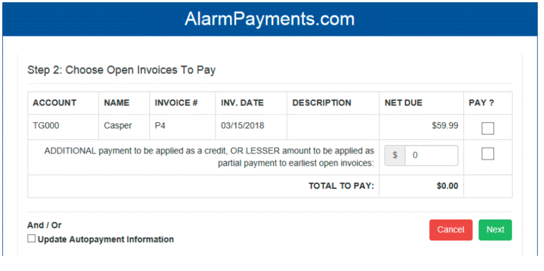The height and width of the screenshot is (271, 544).
Task: Click the AlarmPayments.com header title
Action: [x=269, y=19]
